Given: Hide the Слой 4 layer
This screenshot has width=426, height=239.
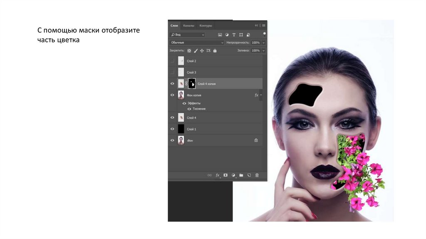Looking at the screenshot, I should (172, 118).
